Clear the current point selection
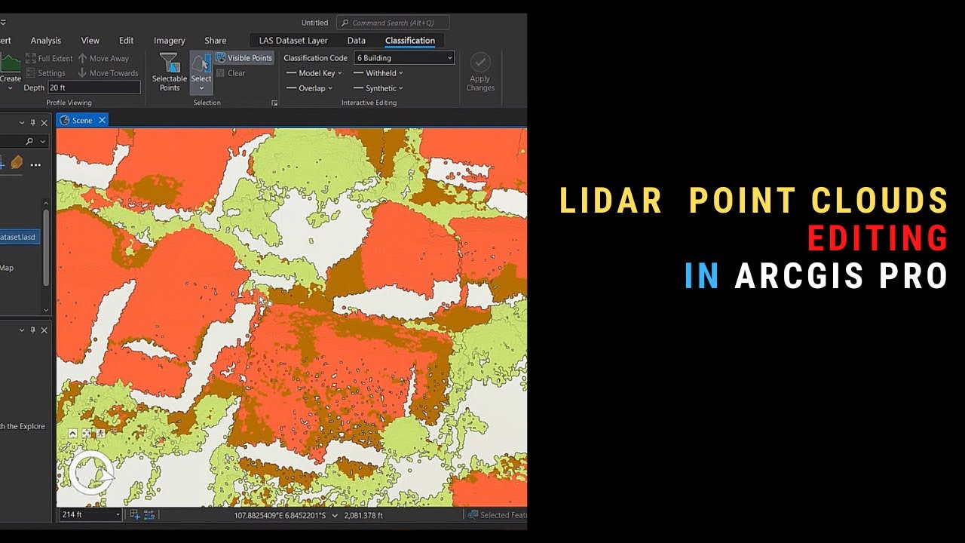 pos(231,73)
